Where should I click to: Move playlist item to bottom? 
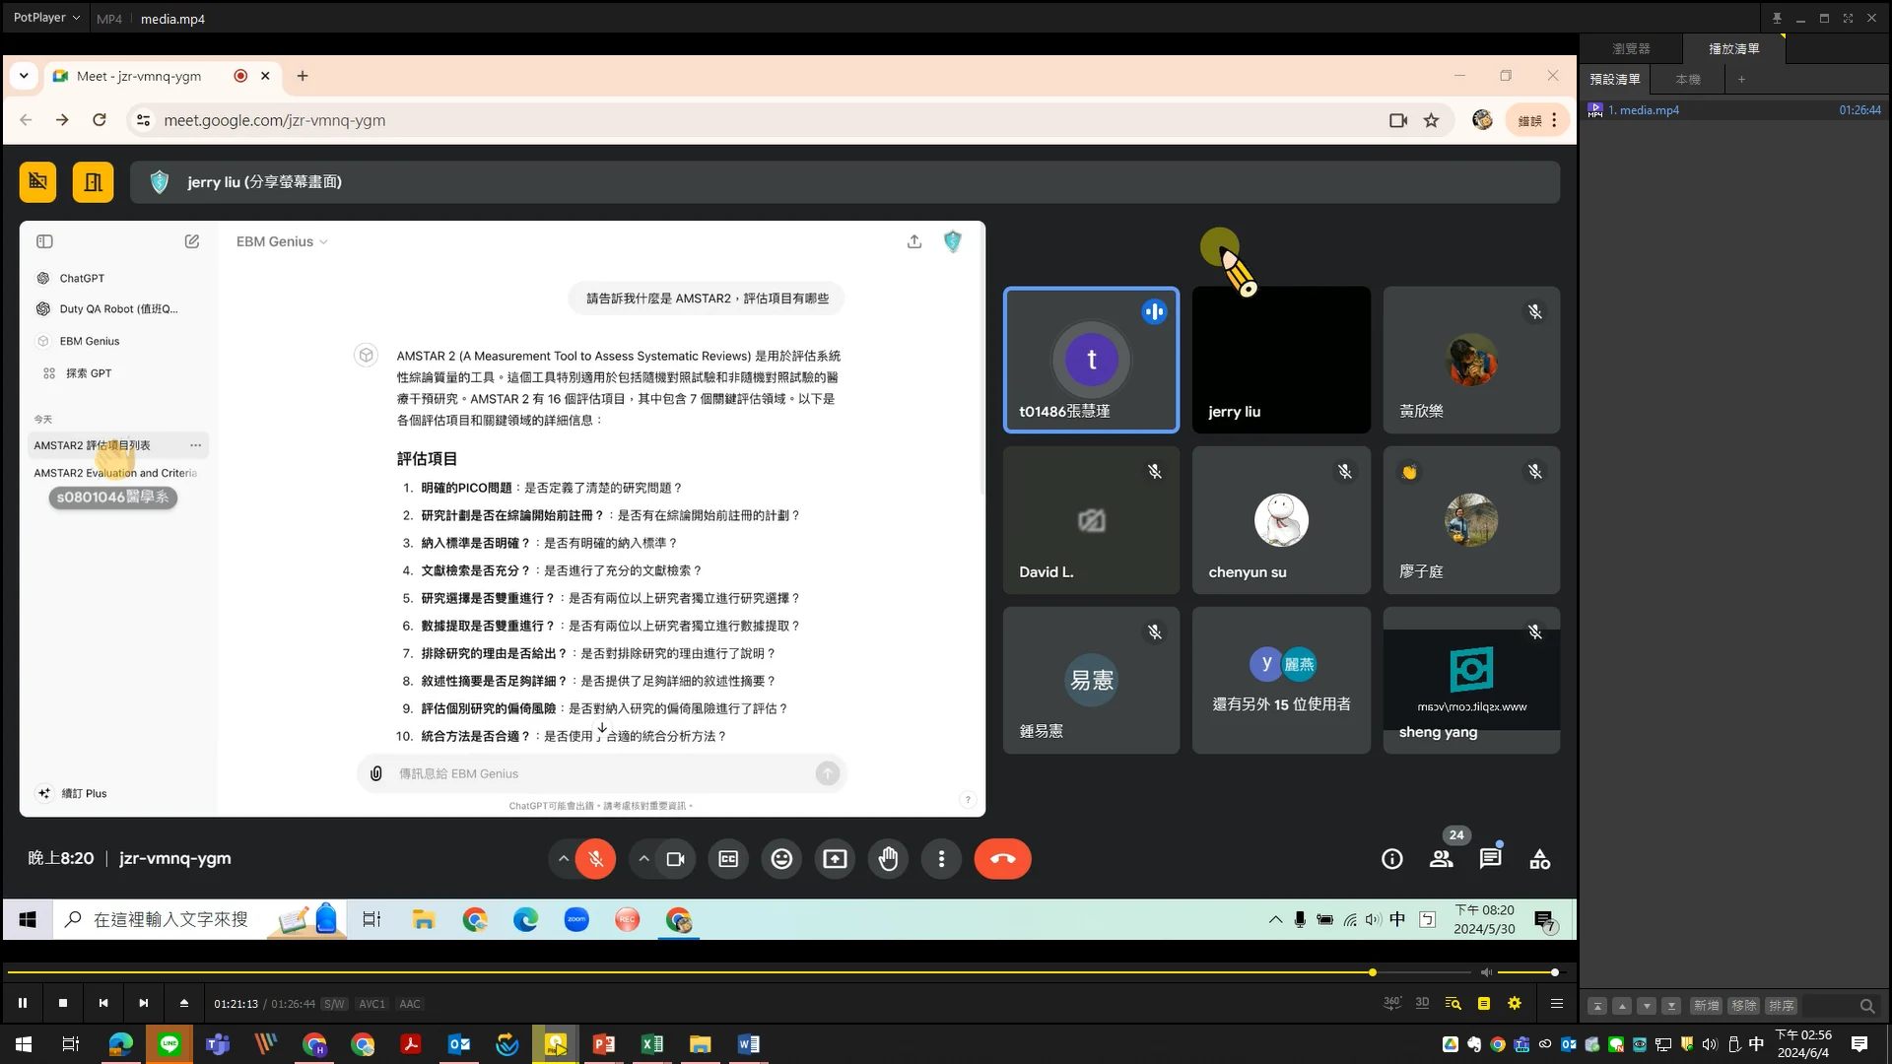[1671, 1006]
